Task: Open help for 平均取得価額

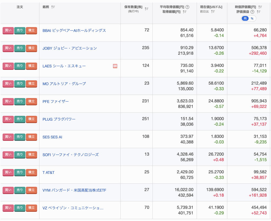Action: point(187,7)
